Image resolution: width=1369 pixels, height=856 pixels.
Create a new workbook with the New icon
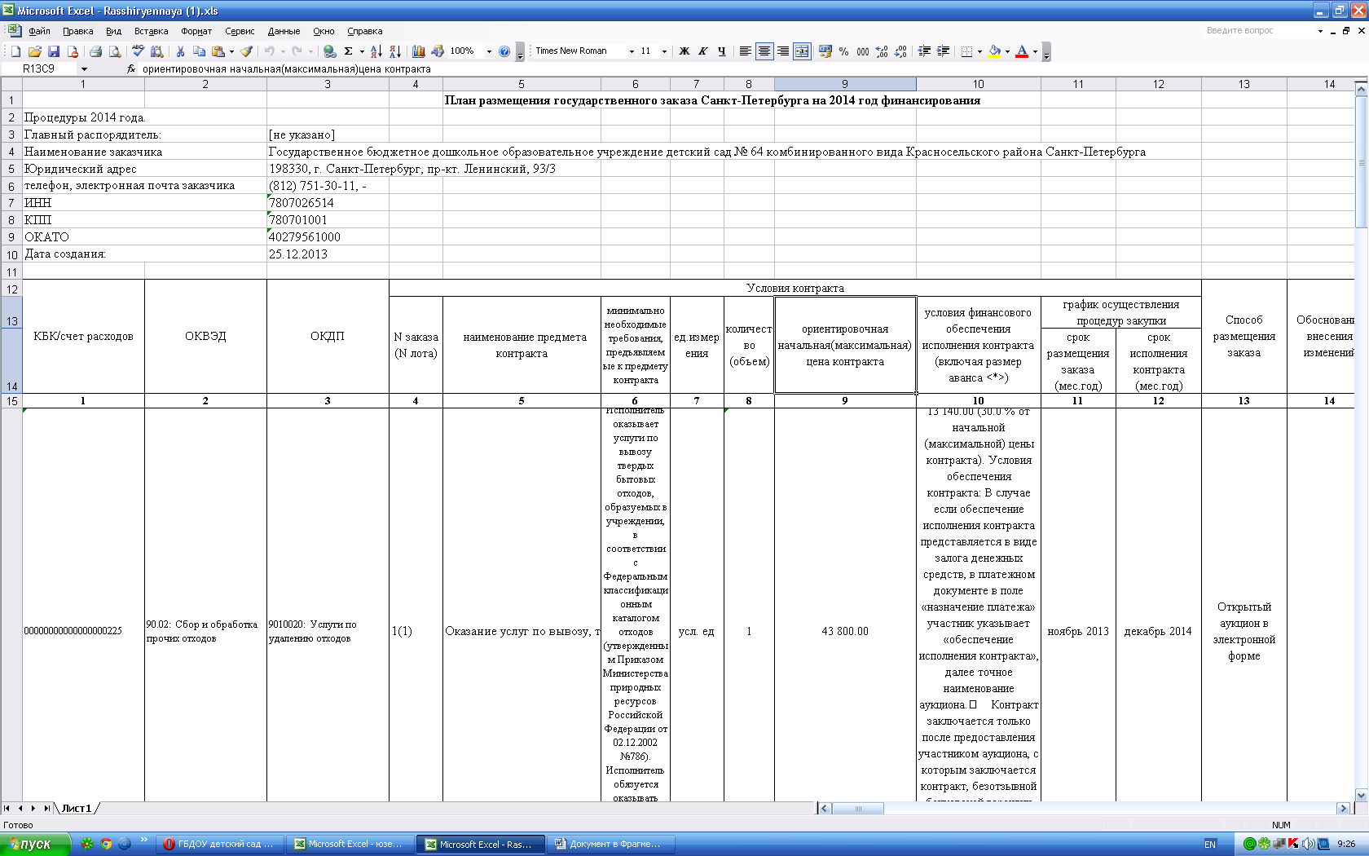coord(15,51)
